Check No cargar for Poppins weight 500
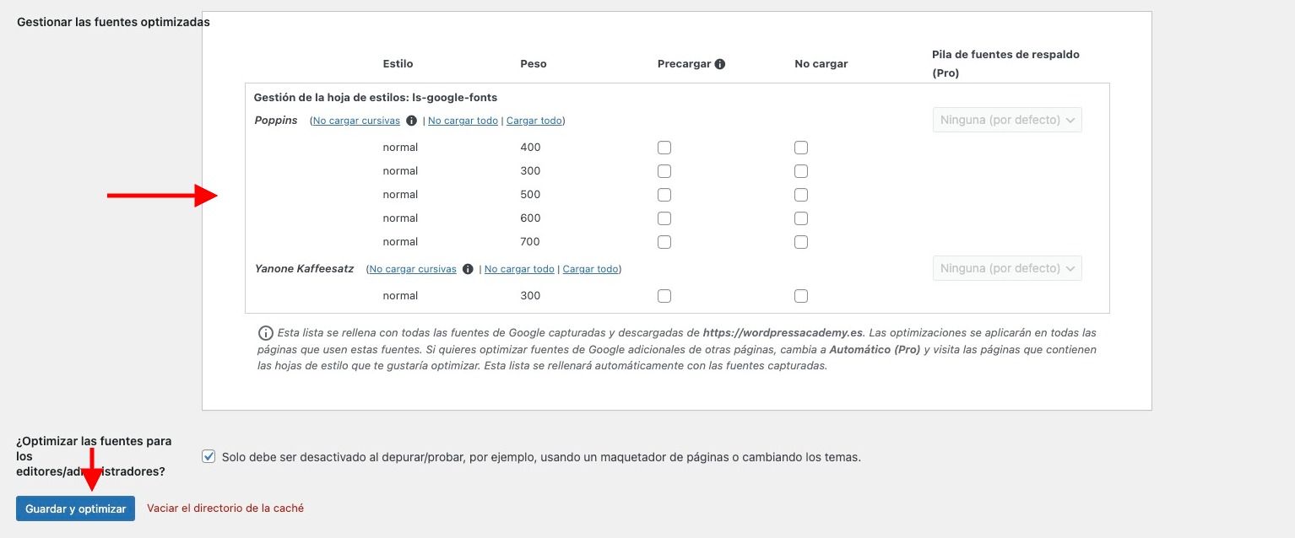This screenshot has width=1295, height=538. (801, 195)
